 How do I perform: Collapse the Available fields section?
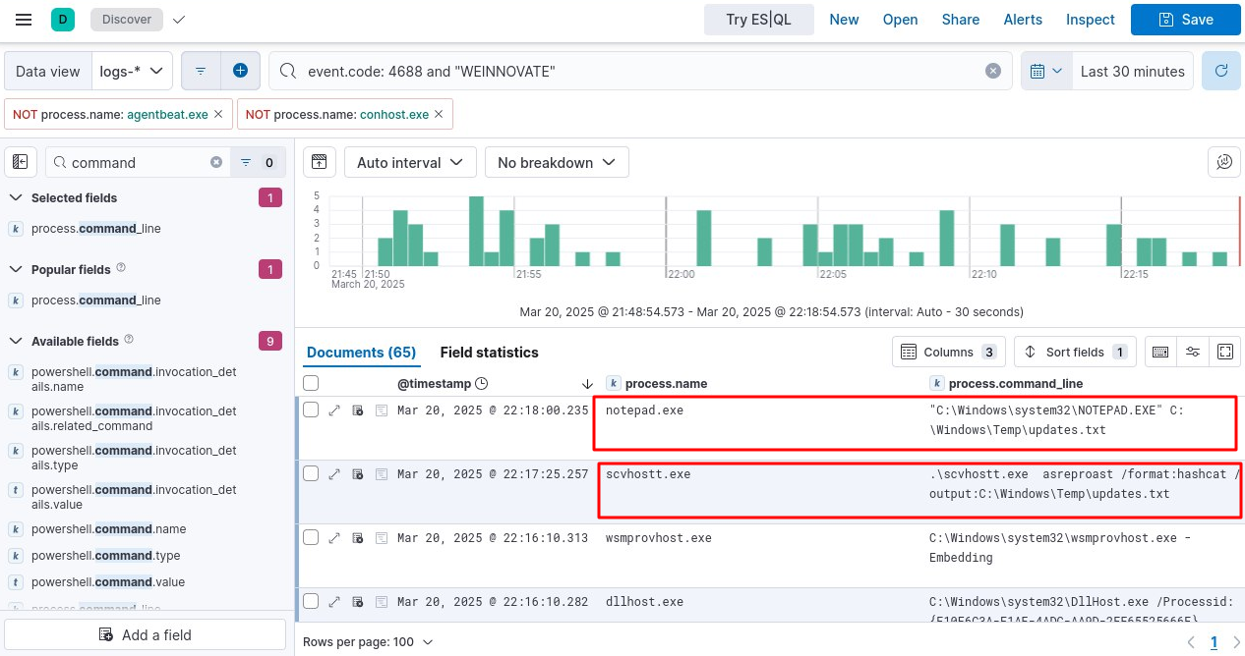16,341
